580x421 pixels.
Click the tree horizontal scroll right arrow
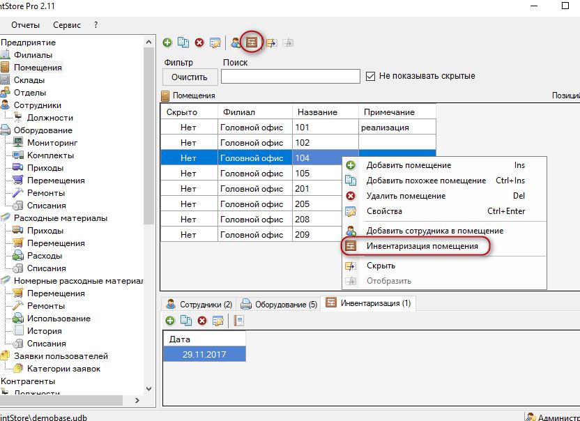pyautogui.click(x=137, y=400)
